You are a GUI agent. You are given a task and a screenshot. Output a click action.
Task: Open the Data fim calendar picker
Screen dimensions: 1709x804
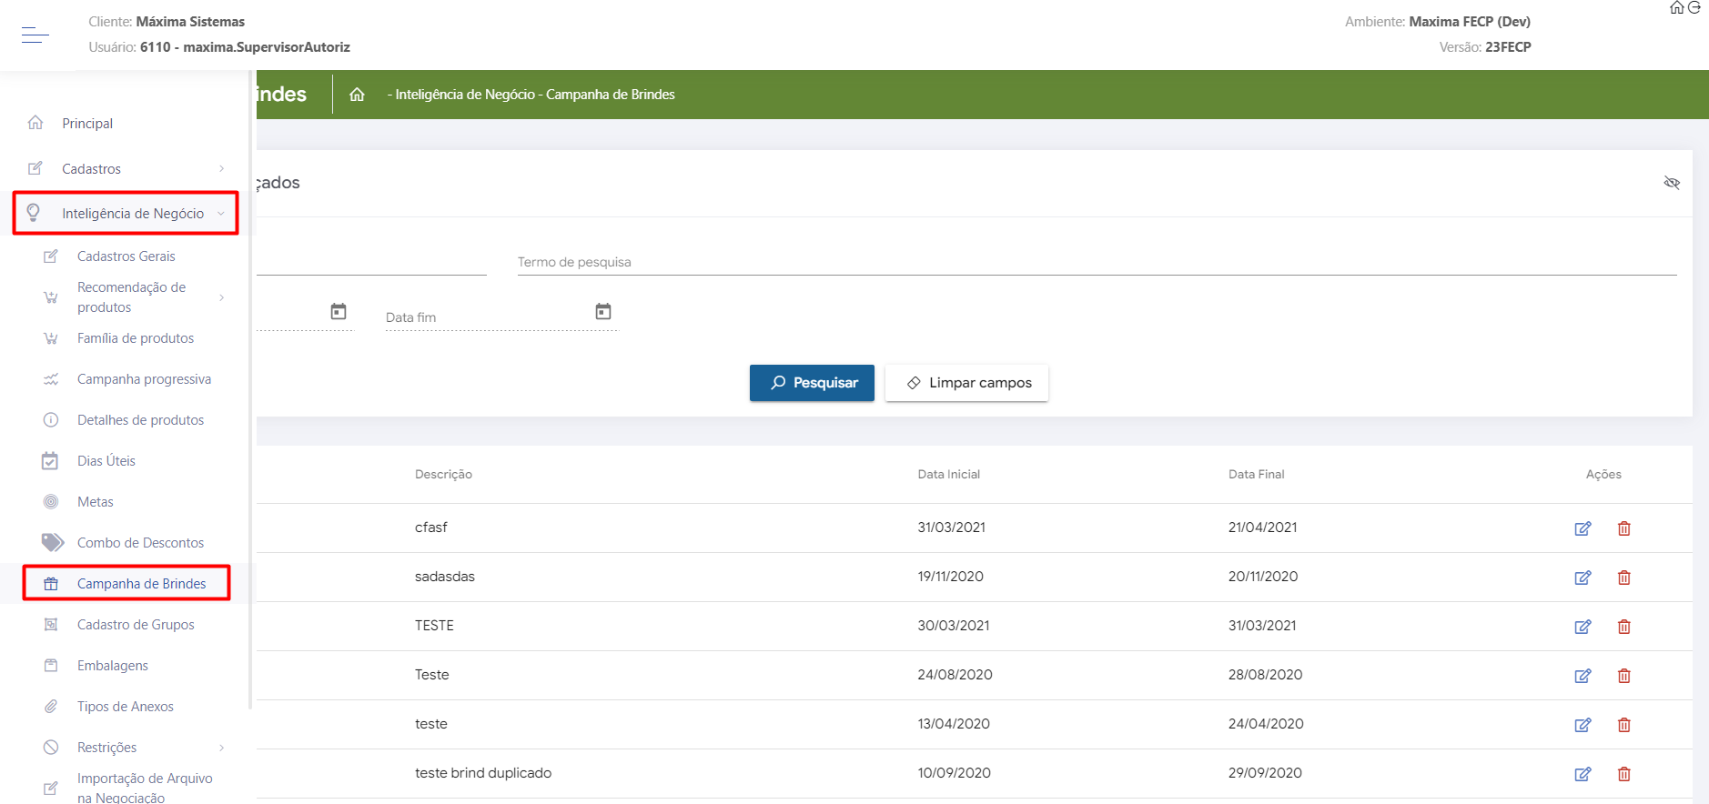coord(602,312)
